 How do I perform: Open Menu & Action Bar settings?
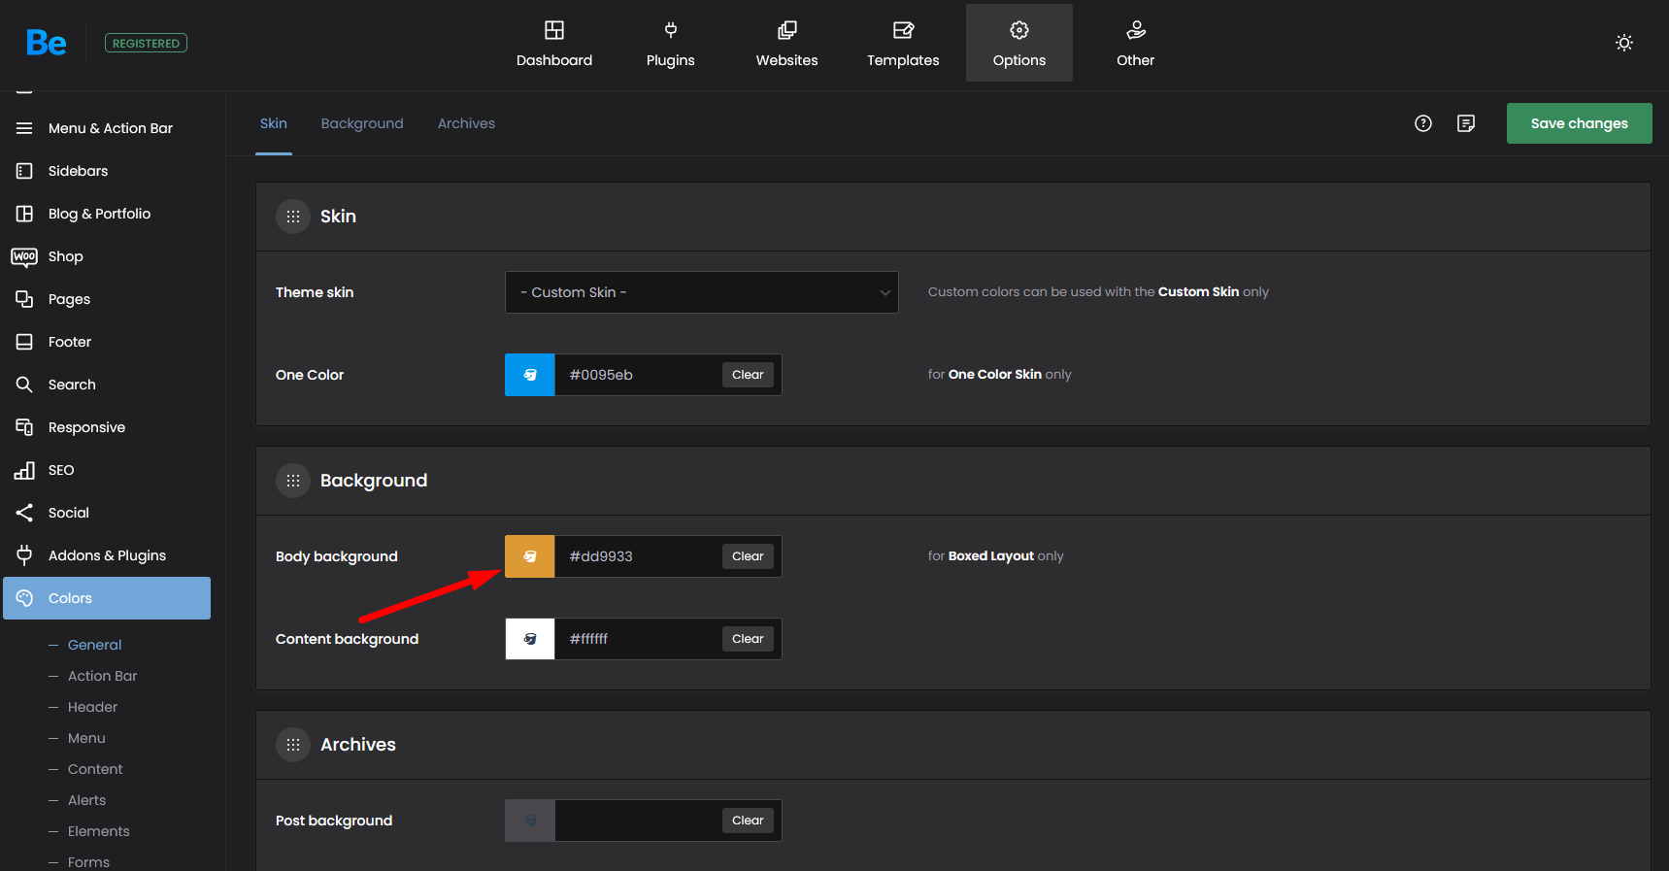(107, 128)
